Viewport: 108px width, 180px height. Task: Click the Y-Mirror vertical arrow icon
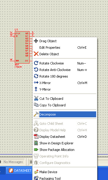36,89
